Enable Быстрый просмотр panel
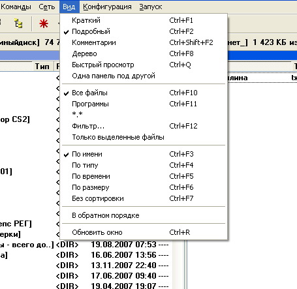This screenshot has height=289, width=297. 144,65
